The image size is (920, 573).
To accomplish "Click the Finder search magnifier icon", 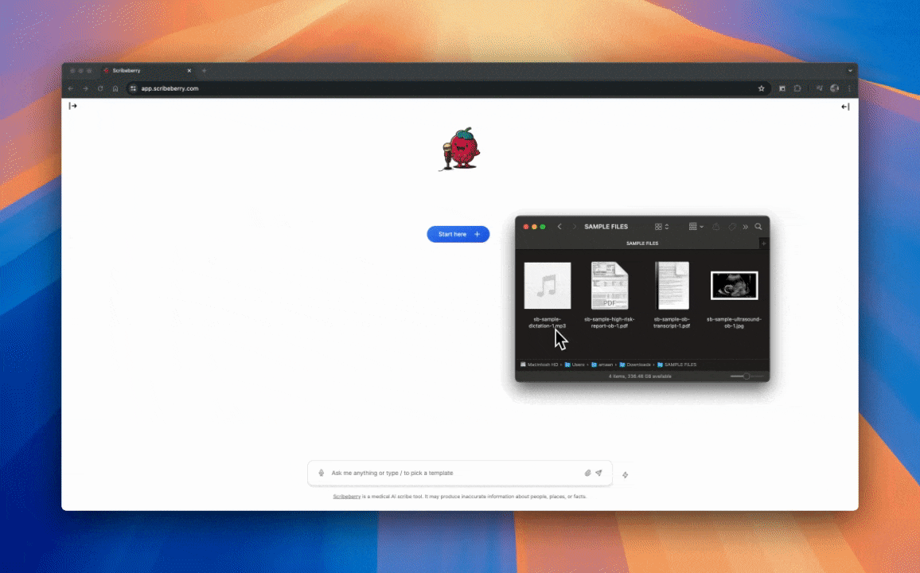I will click(758, 226).
